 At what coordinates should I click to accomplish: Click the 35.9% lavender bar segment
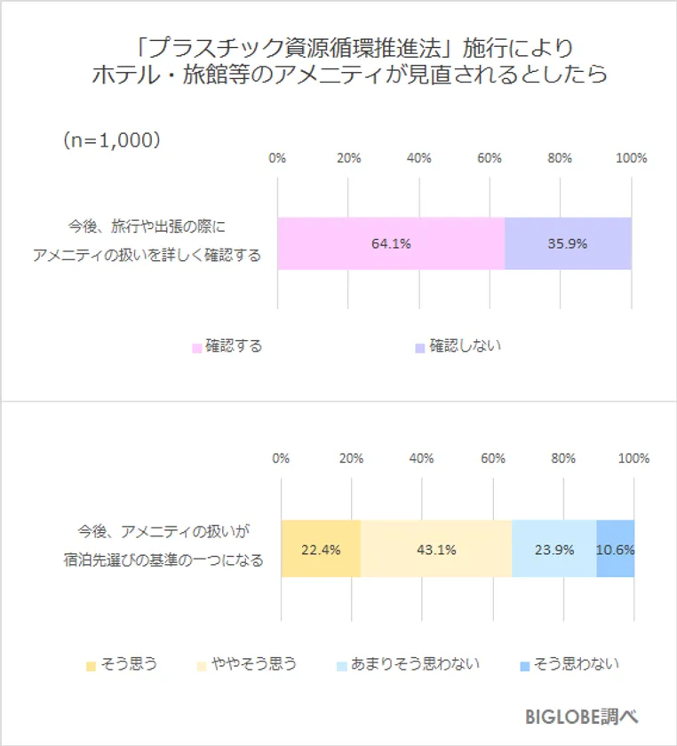click(x=568, y=243)
